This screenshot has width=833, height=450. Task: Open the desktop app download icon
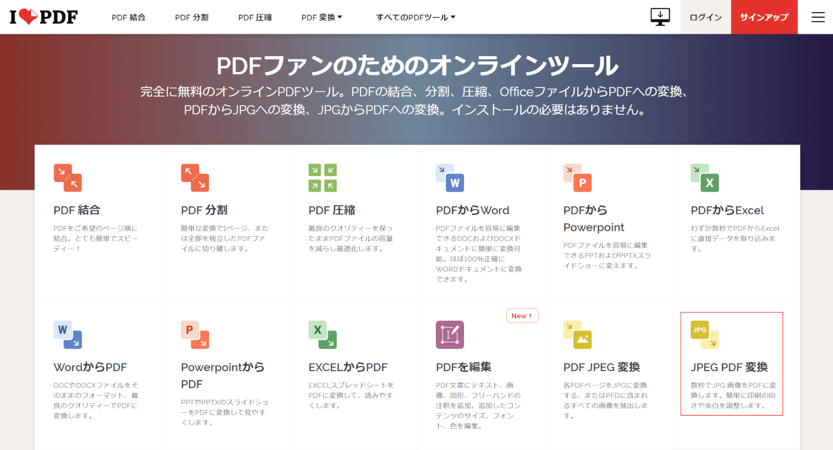[660, 17]
